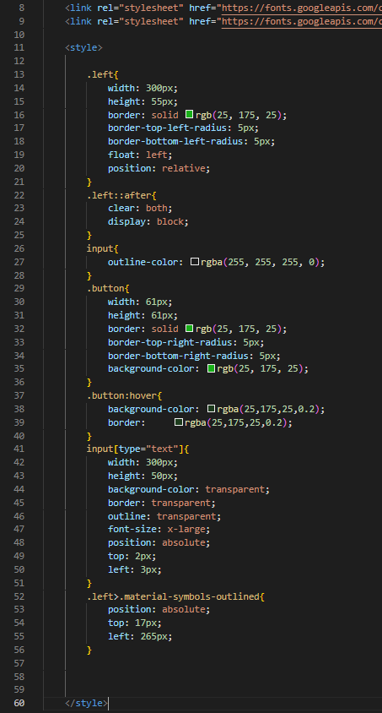
Task: Click the position: relative declaration
Action: click(x=159, y=168)
